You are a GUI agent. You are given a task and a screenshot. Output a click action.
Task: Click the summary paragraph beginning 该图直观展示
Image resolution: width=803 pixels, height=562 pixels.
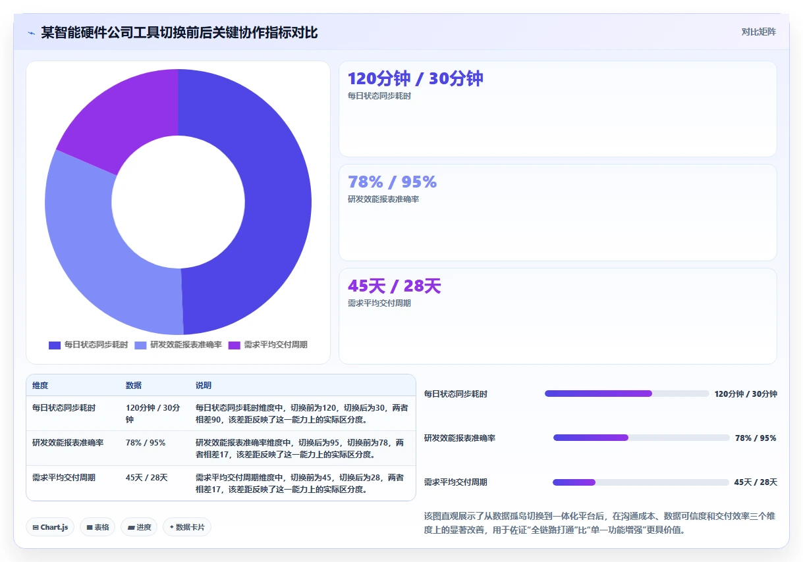600,523
